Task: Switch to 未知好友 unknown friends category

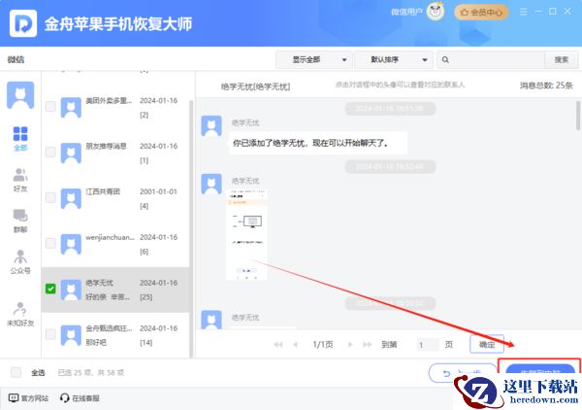Action: [x=20, y=314]
